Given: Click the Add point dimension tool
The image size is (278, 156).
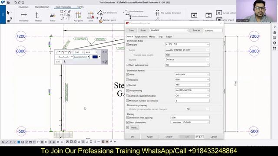Looking at the screenshot, I should 78,17.
